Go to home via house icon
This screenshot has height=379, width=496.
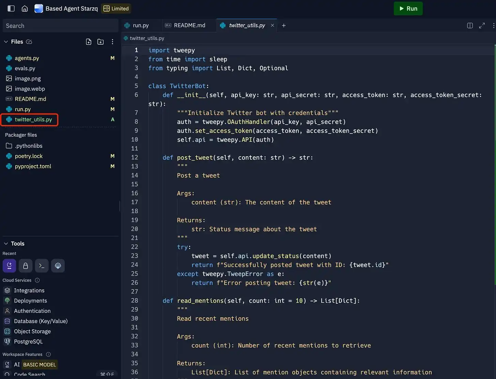coord(25,9)
